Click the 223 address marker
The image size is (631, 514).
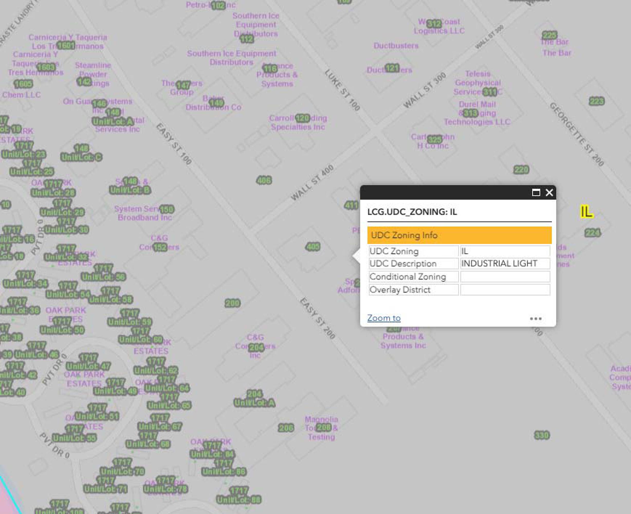(596, 102)
